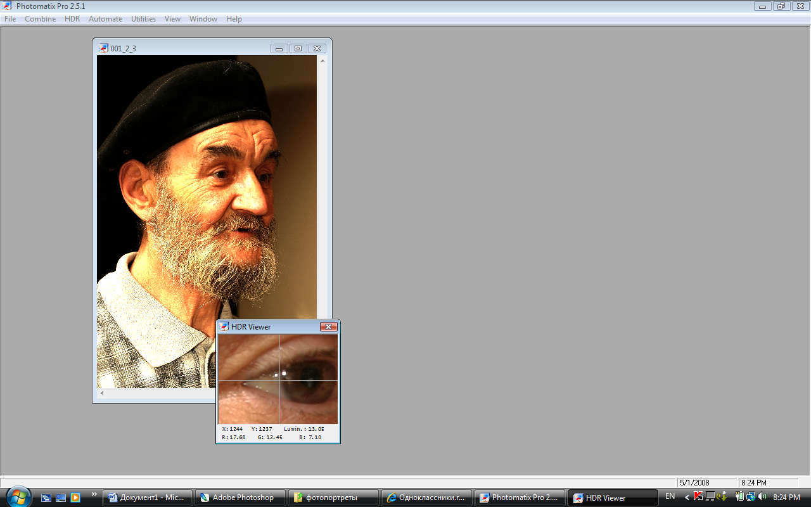The height and width of the screenshot is (507, 811).
Task: Click the EN language indicator
Action: point(670,496)
